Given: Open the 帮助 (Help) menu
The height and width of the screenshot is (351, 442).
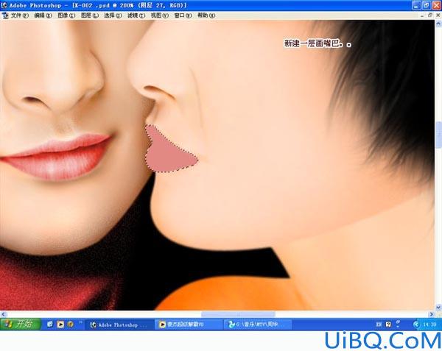Looking at the screenshot, I should click(x=206, y=15).
